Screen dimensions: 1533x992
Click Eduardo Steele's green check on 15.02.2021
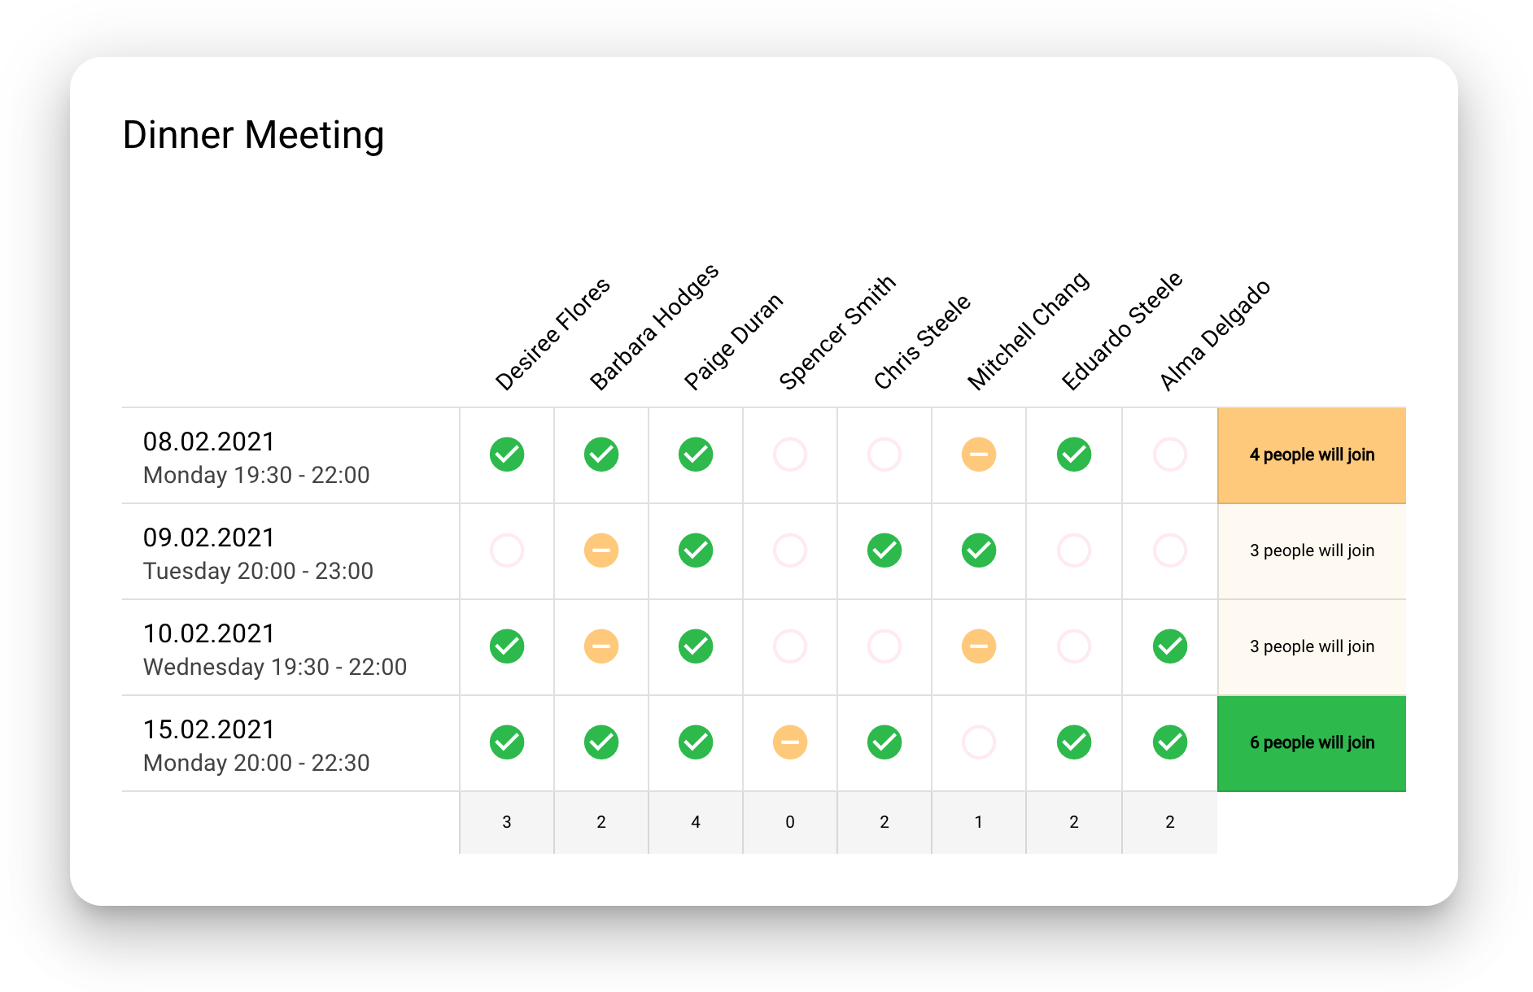pyautogui.click(x=1074, y=742)
